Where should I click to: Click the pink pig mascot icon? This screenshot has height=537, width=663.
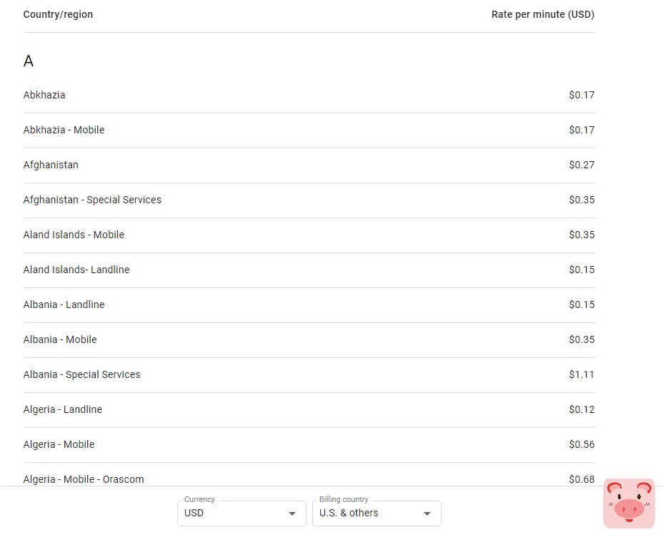click(x=629, y=503)
